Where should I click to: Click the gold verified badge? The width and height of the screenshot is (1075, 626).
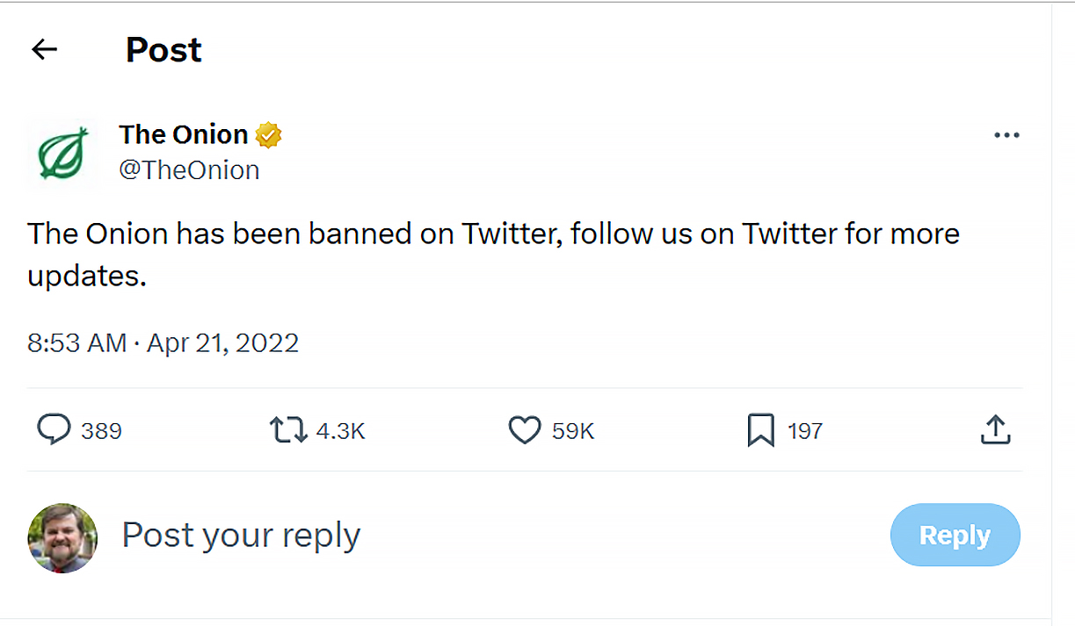click(268, 135)
